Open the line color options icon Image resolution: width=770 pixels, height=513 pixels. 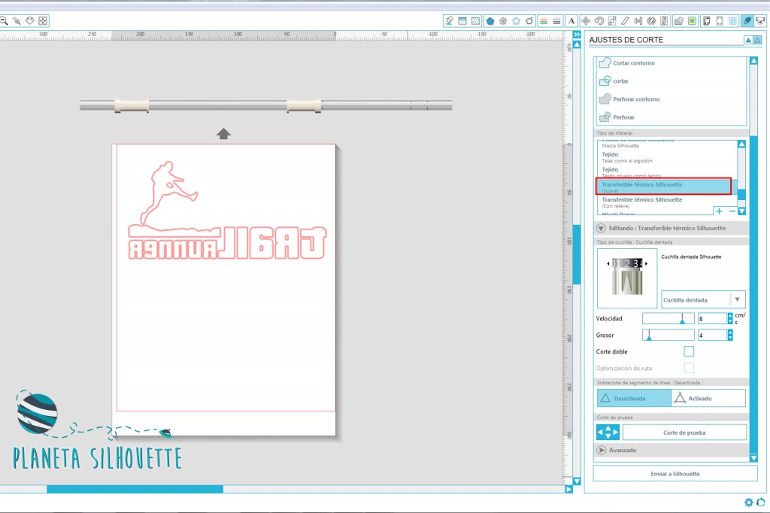(x=544, y=20)
